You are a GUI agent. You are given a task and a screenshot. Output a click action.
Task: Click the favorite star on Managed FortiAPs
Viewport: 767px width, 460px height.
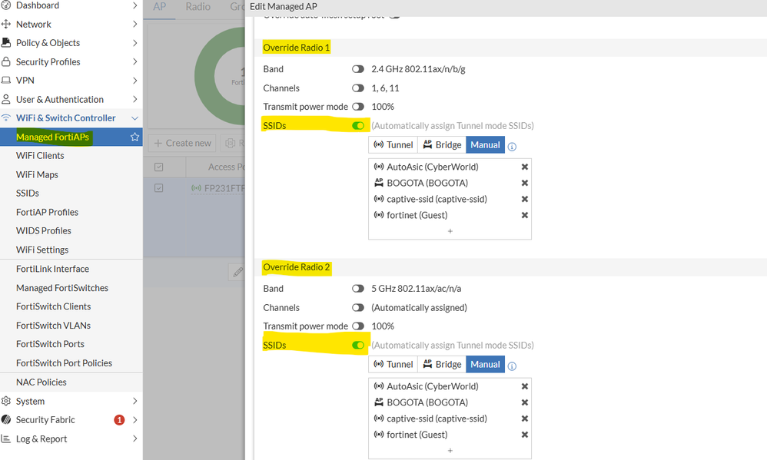pos(134,137)
